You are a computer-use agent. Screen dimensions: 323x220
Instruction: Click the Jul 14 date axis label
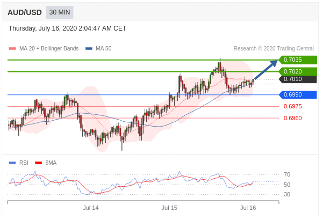point(91,208)
